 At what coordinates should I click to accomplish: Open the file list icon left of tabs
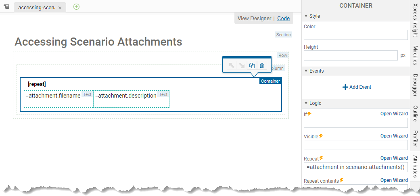pyautogui.click(x=6, y=7)
